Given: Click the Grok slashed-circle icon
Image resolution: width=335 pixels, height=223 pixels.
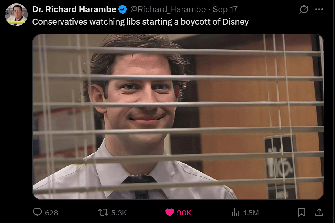Looking at the screenshot, I should coord(304,9).
